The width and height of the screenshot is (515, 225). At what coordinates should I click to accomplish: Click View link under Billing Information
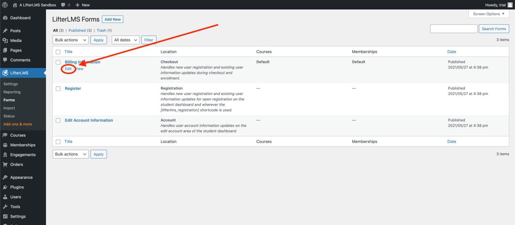79,69
